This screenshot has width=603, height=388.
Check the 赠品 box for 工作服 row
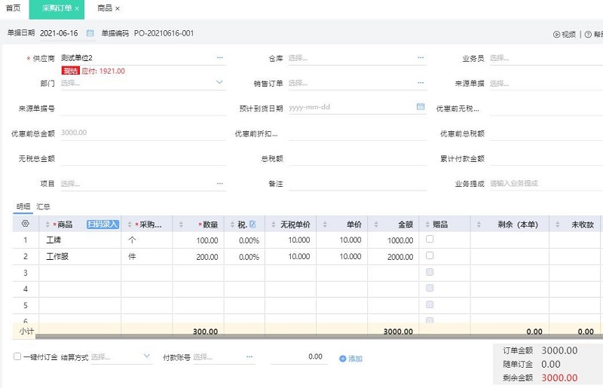coord(430,256)
